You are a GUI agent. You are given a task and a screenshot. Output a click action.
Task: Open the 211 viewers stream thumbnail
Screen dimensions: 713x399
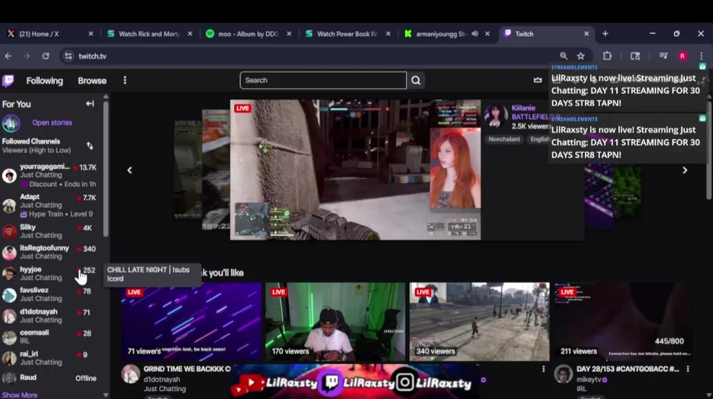[x=624, y=321]
